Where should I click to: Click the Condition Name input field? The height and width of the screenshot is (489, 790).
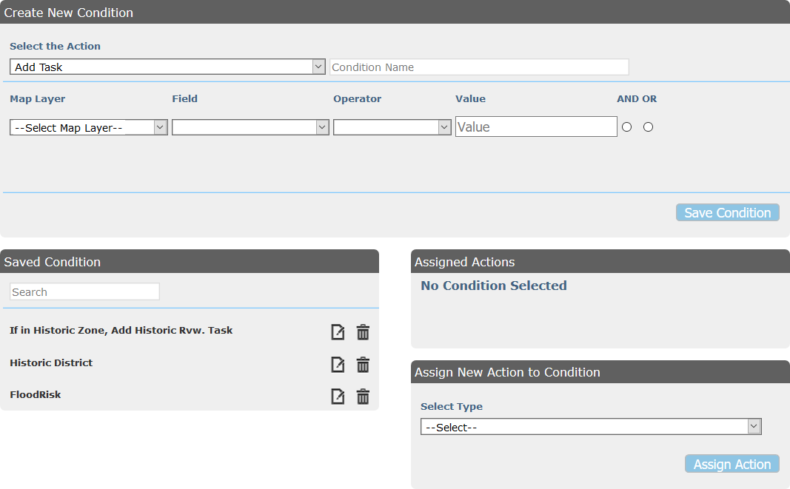(478, 66)
